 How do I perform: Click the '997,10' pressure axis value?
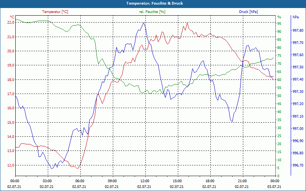pos(298,117)
